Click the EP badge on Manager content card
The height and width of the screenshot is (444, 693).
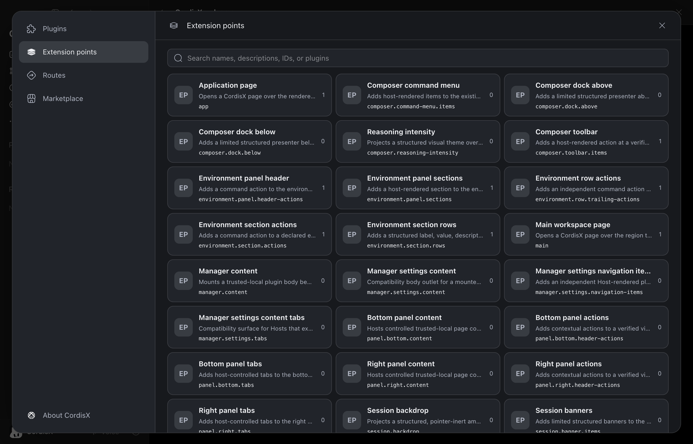click(x=183, y=281)
